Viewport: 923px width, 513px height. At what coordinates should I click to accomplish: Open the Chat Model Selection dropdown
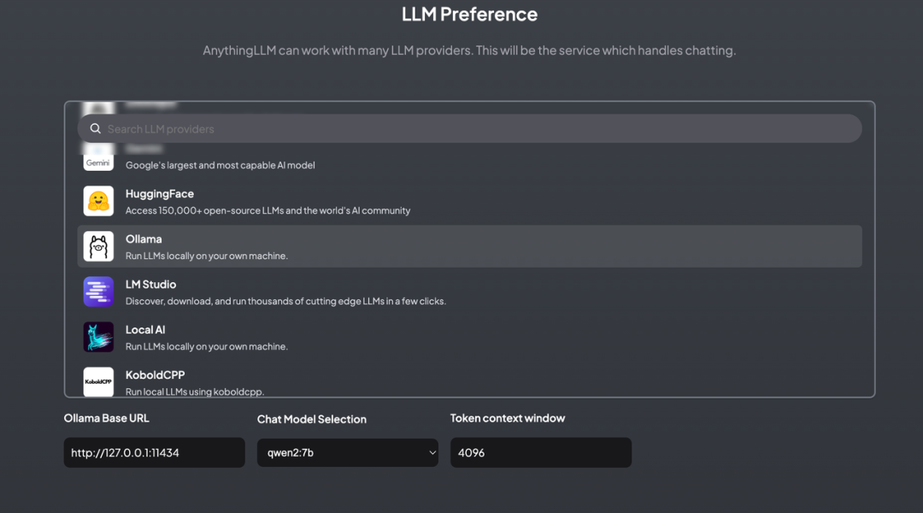347,453
